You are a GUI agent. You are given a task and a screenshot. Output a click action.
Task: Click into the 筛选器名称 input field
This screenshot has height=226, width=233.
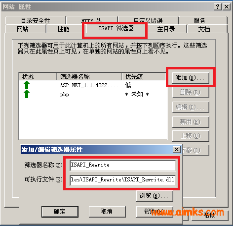coord(123,166)
